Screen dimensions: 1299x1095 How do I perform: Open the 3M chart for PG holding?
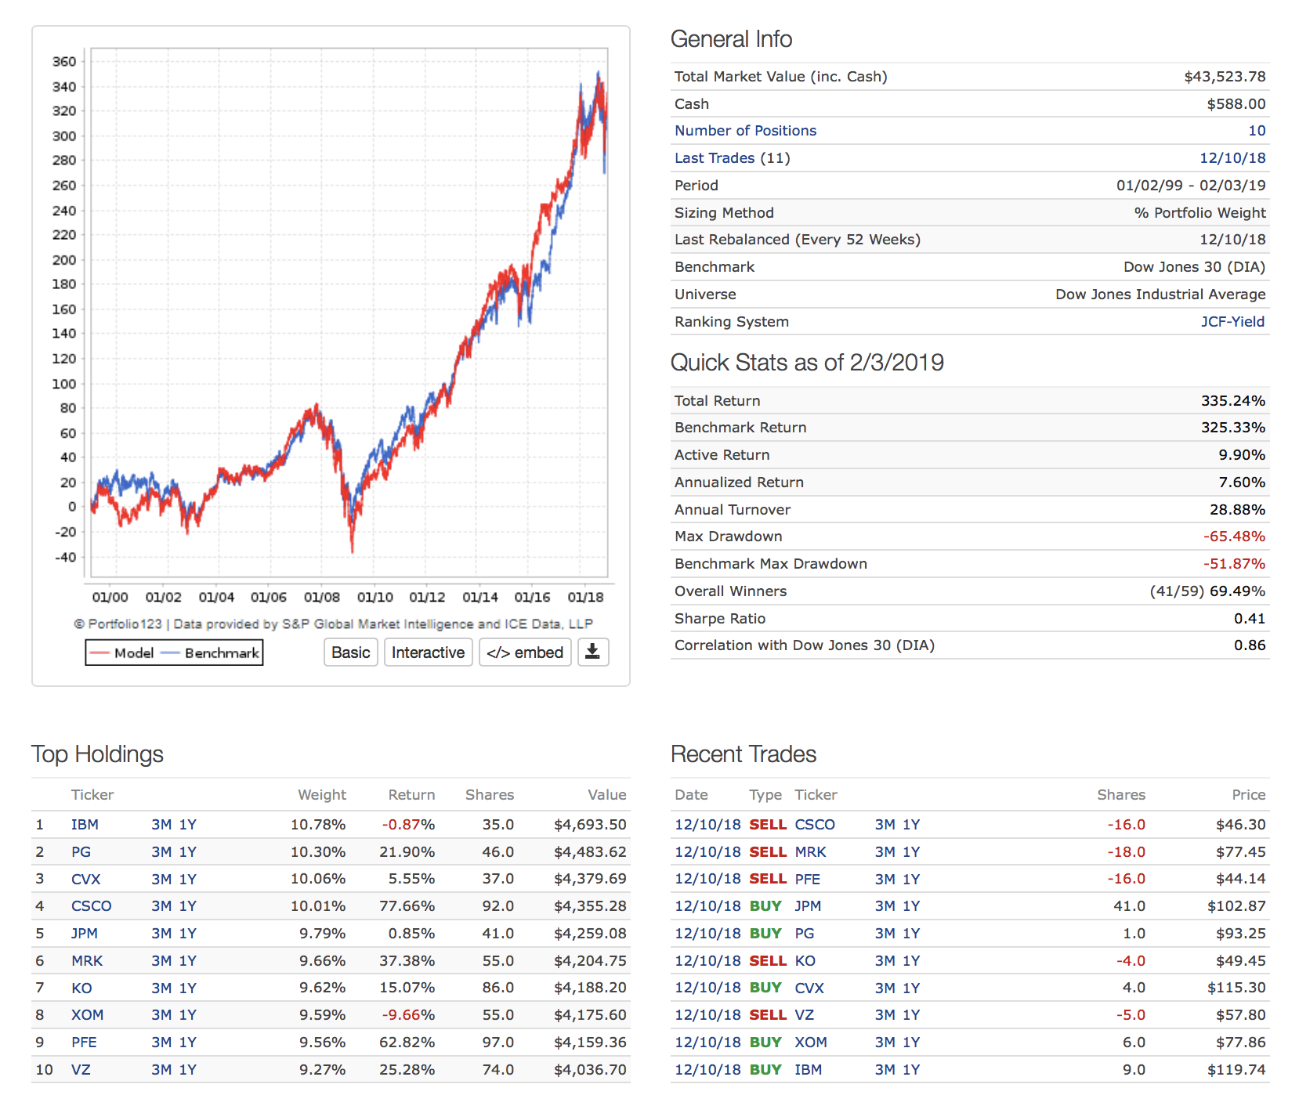(161, 852)
